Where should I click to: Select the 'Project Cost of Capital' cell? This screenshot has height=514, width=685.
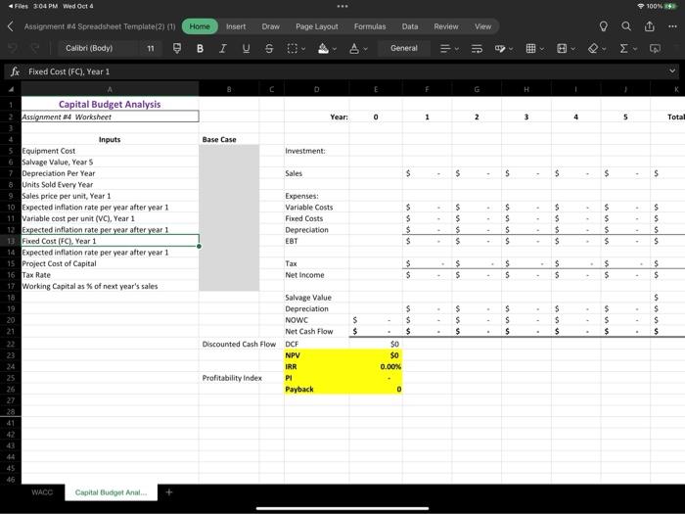click(110, 263)
